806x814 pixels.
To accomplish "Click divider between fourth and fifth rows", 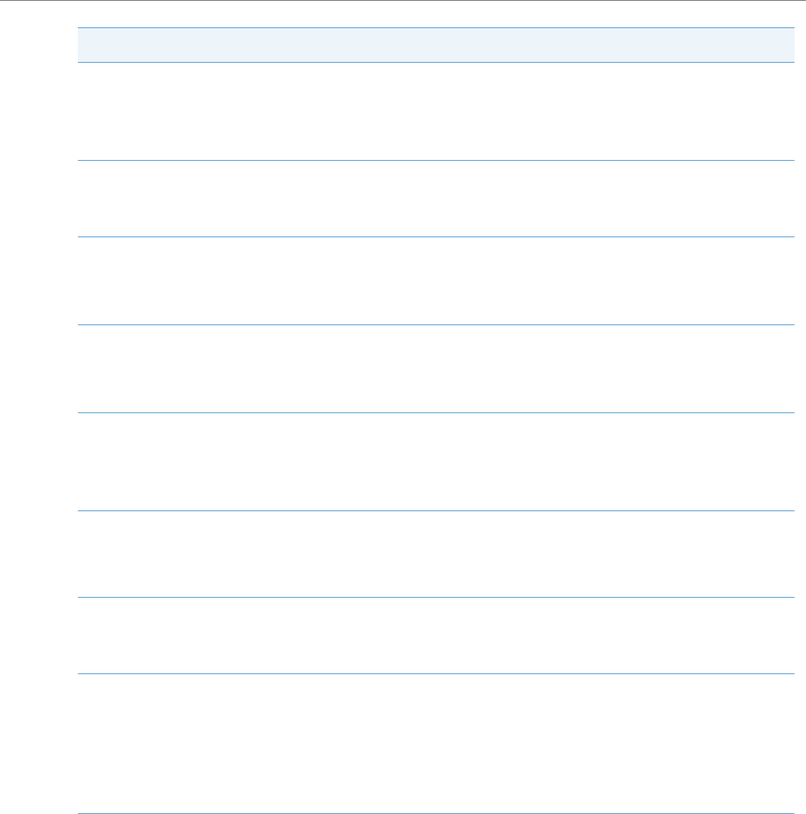I will coord(436,412).
